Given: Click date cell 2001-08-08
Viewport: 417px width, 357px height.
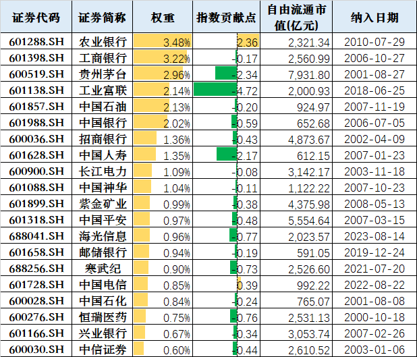Looking at the screenshot, I should pyautogui.click(x=374, y=300).
